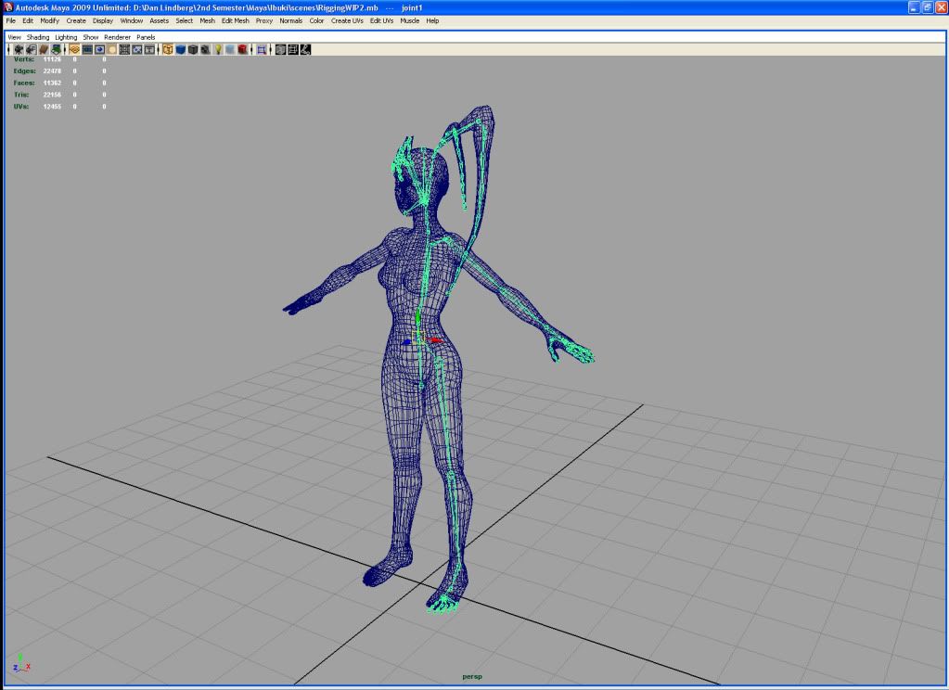Click the "Edges:" heads-up display label

24,70
